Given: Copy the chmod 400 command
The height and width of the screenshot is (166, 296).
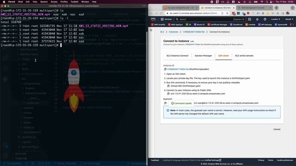Looking at the screenshot, I should (168, 86).
